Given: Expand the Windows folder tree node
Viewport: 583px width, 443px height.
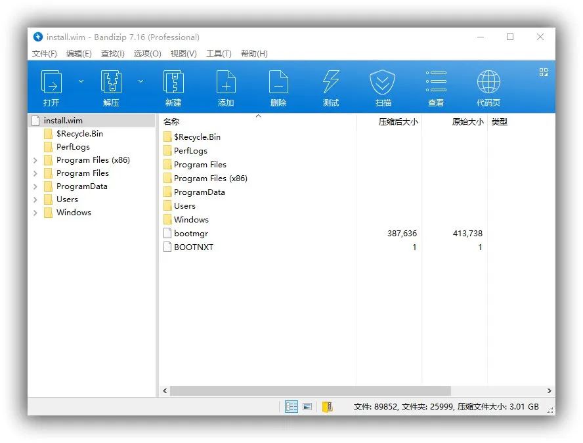Looking at the screenshot, I should pos(35,213).
